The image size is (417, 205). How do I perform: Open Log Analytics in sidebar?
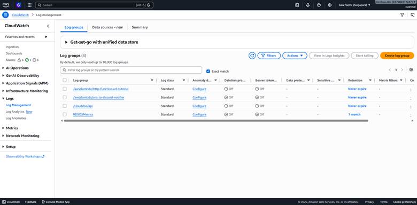(x=15, y=112)
